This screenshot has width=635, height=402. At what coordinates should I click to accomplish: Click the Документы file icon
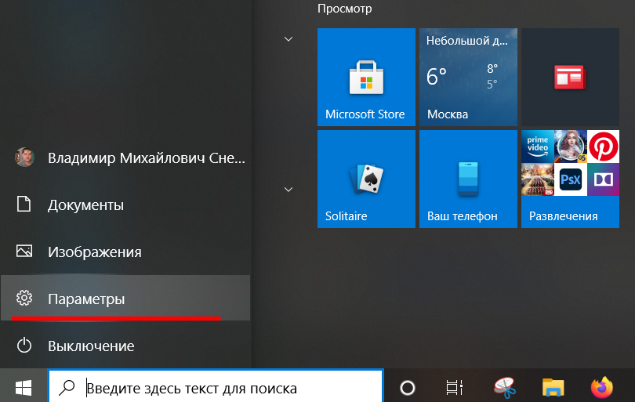click(24, 204)
